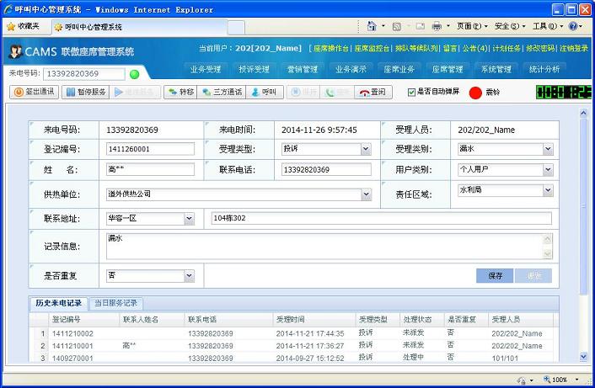
Task: Click the 查阅 lookup phone button
Action: [372, 92]
